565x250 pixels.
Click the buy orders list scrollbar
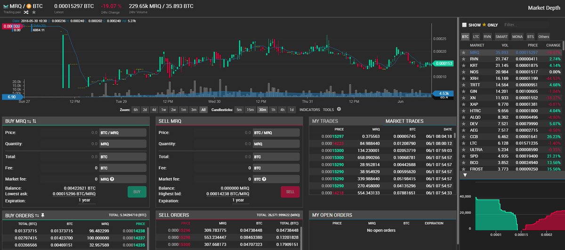point(148,239)
